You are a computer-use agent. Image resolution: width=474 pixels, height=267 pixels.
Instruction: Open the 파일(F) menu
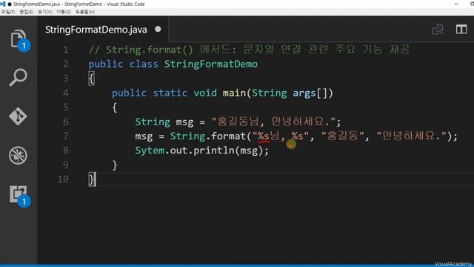click(7, 12)
